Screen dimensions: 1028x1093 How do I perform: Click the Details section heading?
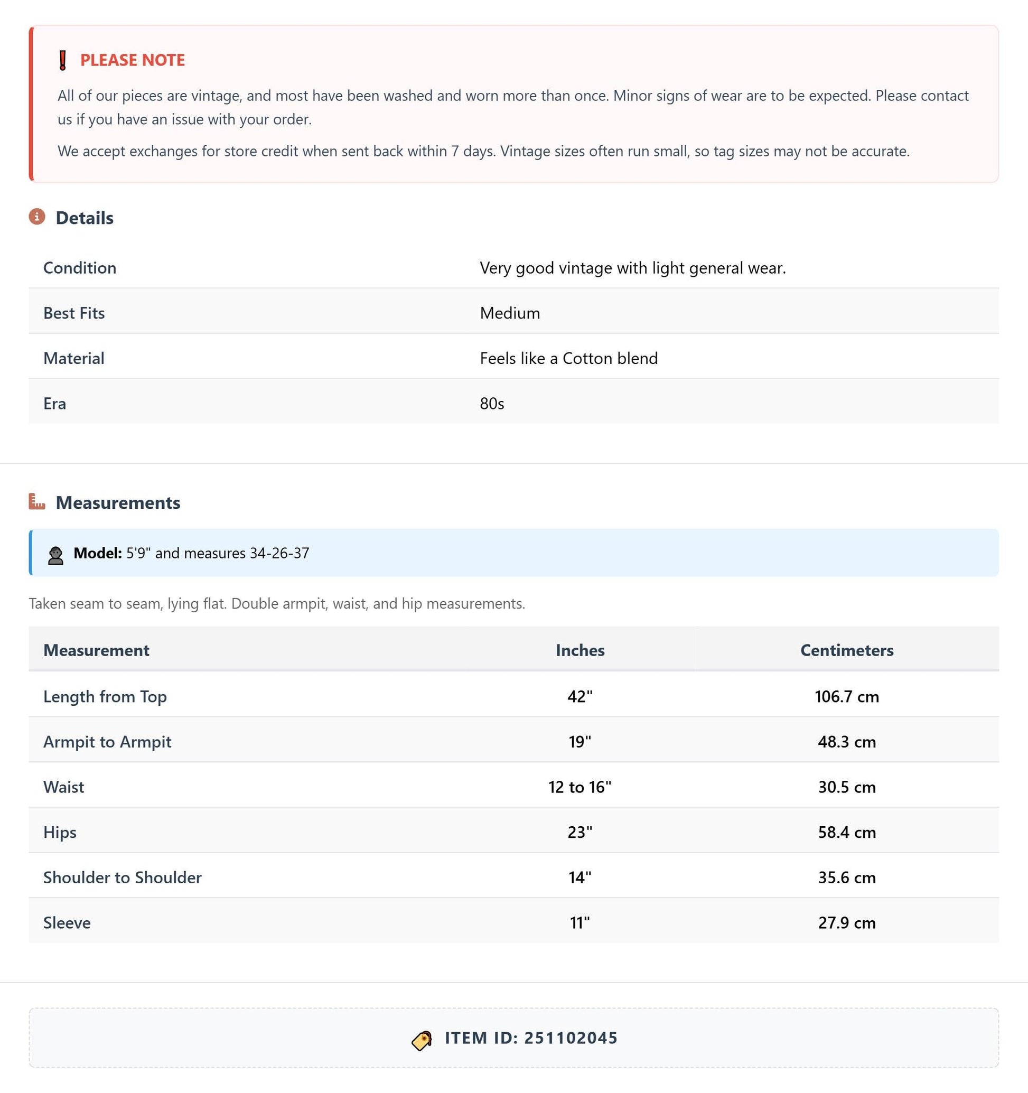(85, 218)
